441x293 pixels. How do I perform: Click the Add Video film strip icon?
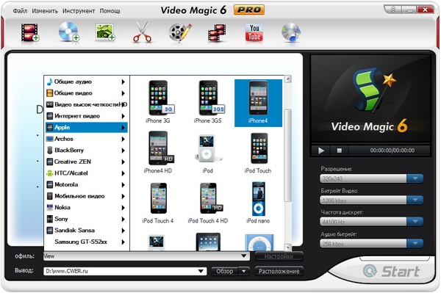pyautogui.click(x=30, y=32)
